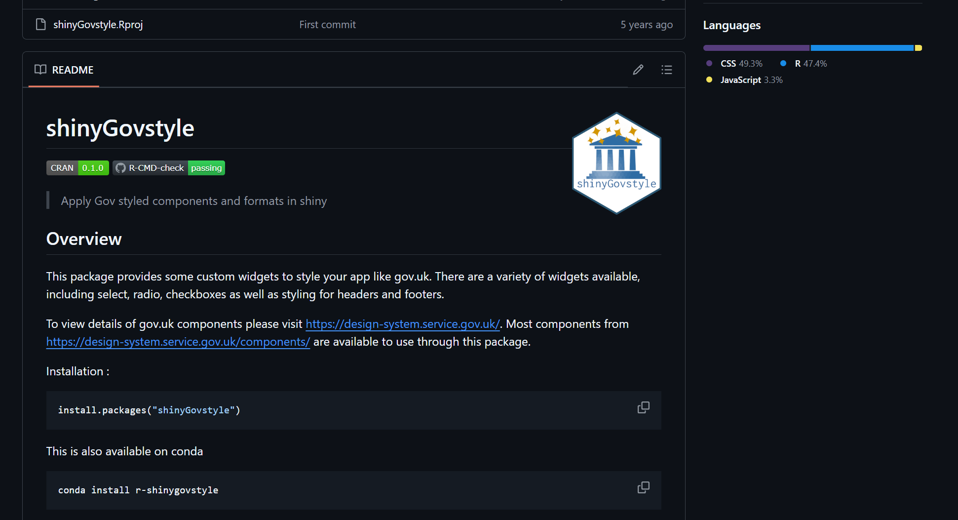This screenshot has height=520, width=958.
Task: Open the JavaScript 3.3% language entry
Action: [x=751, y=80]
